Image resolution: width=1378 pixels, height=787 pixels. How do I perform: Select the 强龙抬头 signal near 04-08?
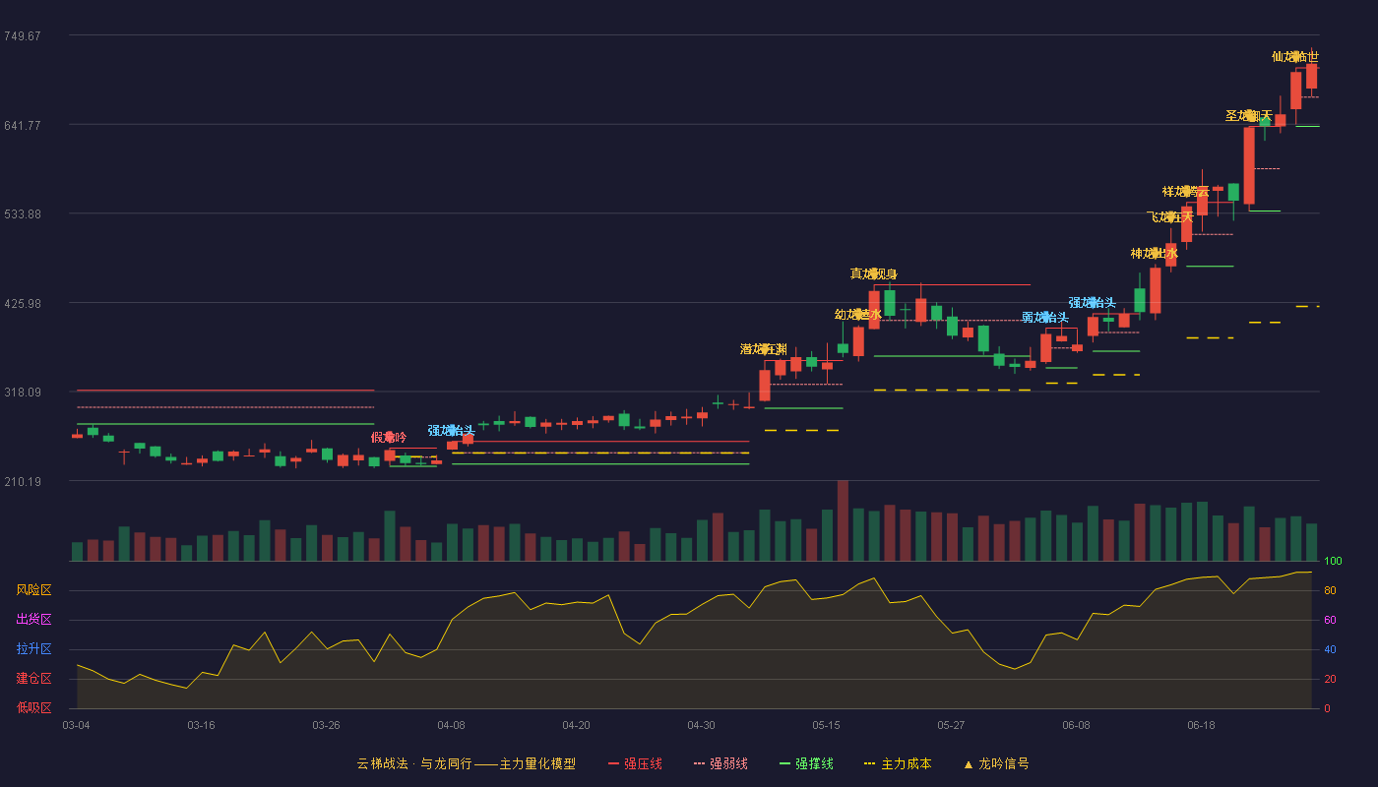[x=452, y=430]
